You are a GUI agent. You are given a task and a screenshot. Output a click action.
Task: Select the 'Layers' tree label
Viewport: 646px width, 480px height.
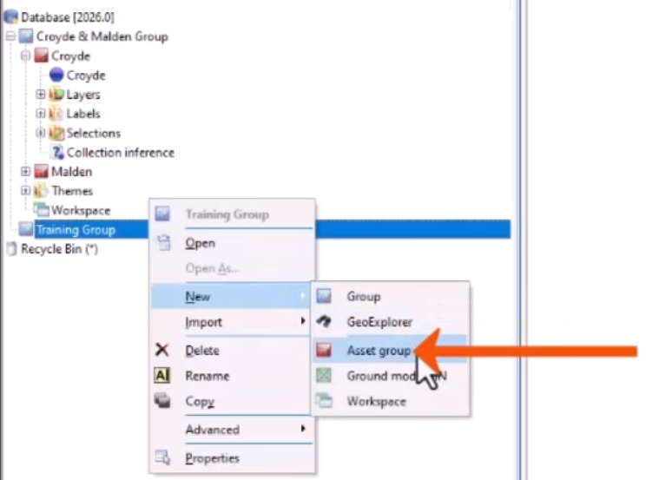tap(83, 95)
